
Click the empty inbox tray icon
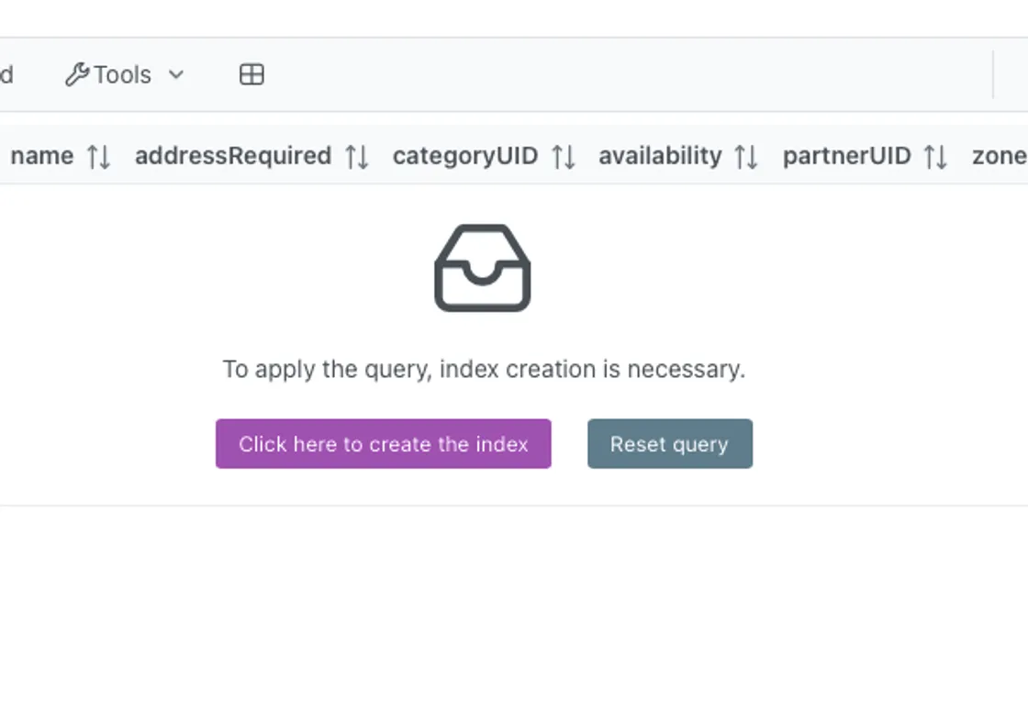tap(483, 268)
